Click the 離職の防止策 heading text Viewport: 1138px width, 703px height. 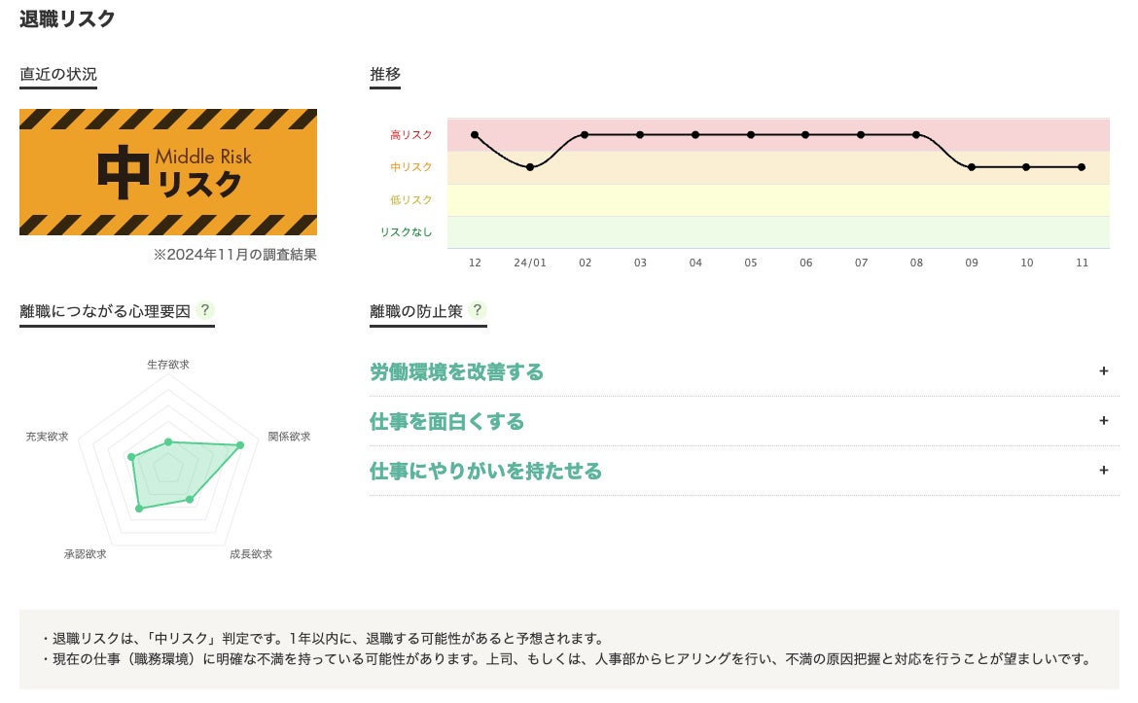click(x=416, y=311)
